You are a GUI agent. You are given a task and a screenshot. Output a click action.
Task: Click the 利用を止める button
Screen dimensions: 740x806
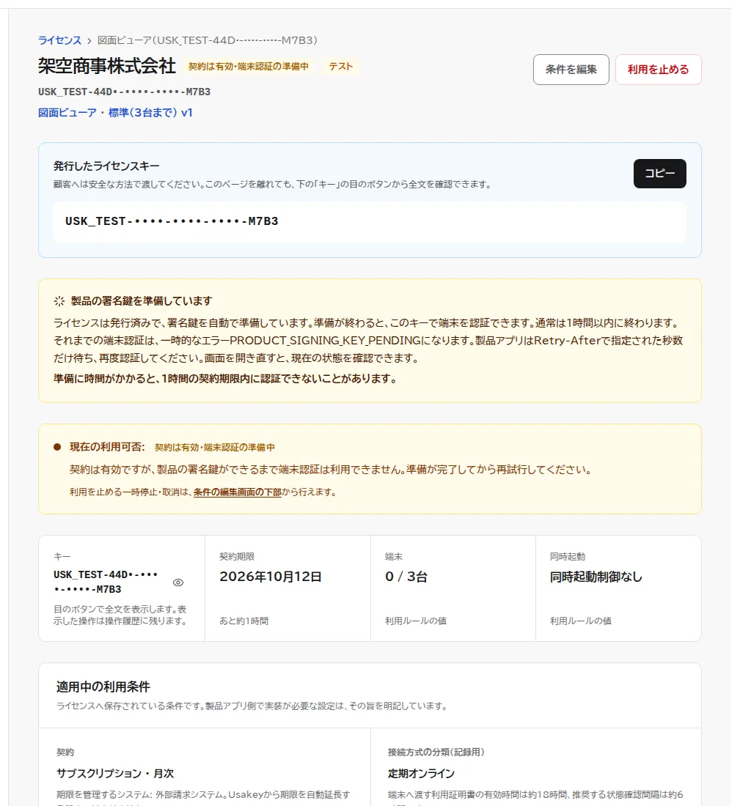pyautogui.click(x=658, y=70)
